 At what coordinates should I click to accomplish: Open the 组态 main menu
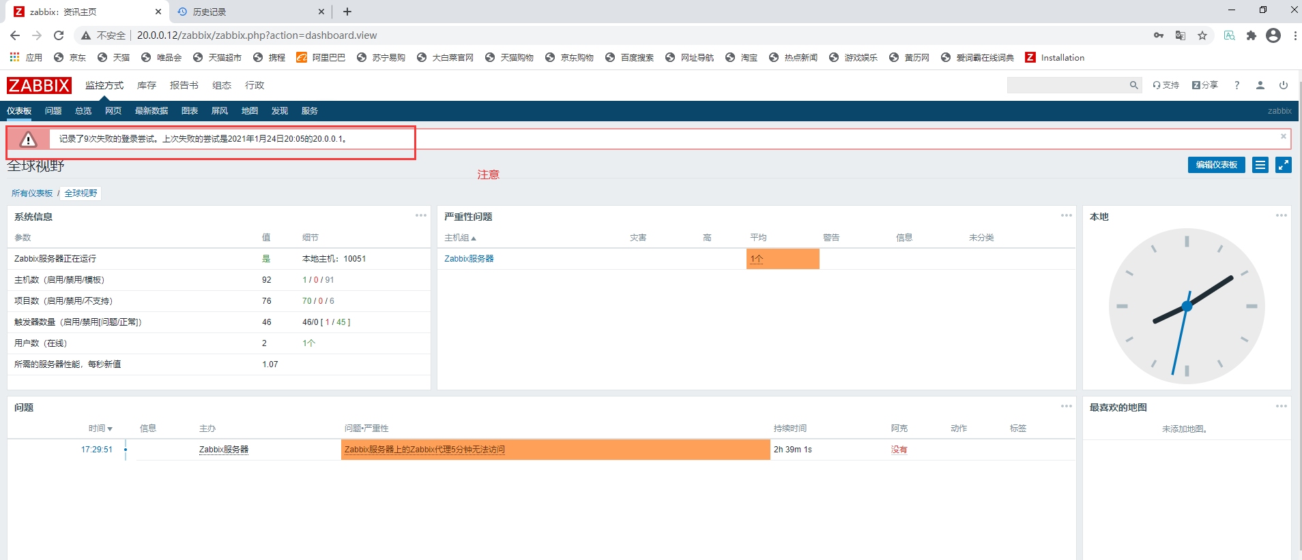pos(222,85)
